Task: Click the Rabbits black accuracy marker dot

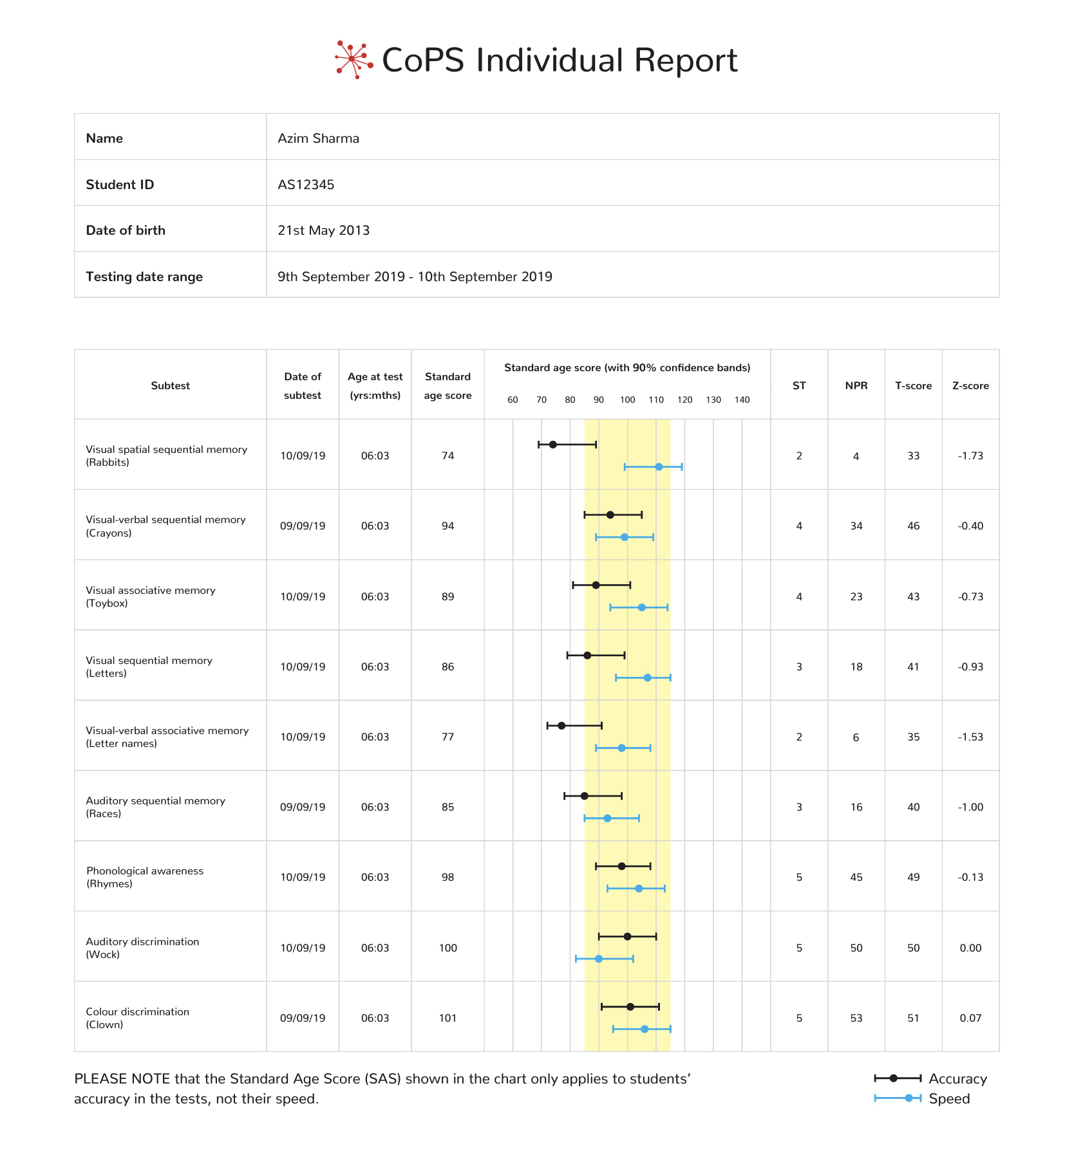Action: 552,445
